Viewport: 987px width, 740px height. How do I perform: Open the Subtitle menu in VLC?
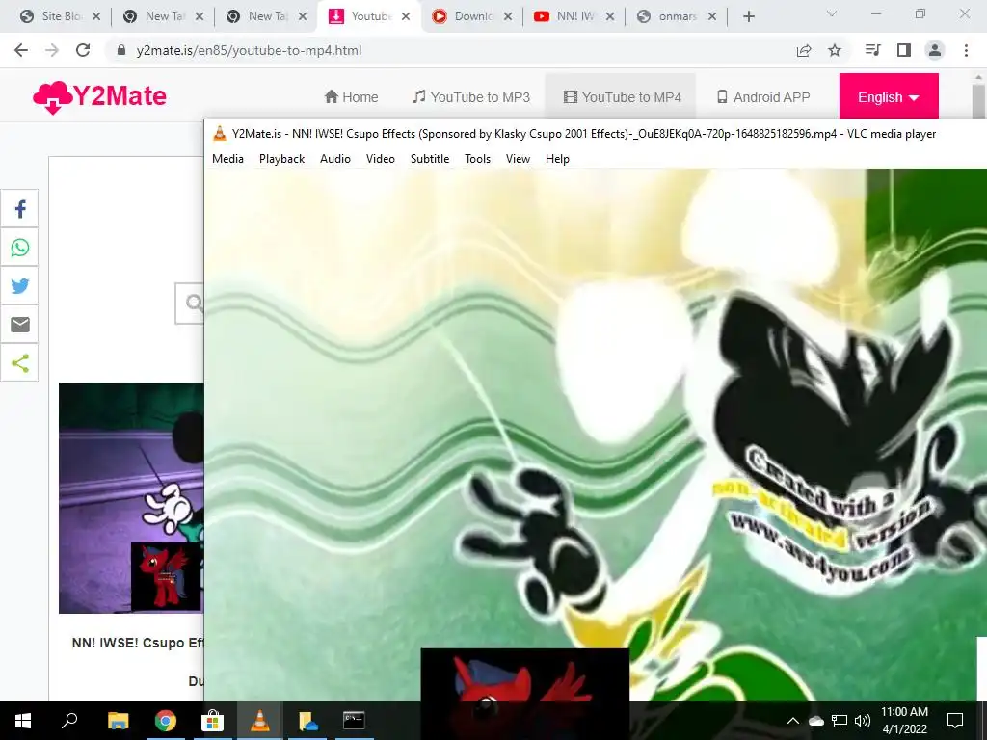pos(429,159)
